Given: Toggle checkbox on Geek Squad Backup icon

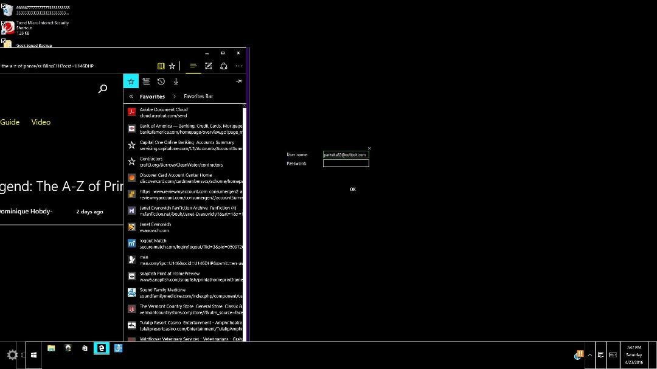Looking at the screenshot, I should (4, 41).
